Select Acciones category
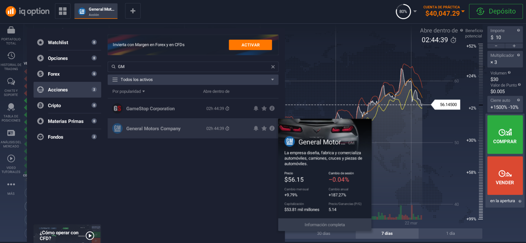This screenshot has height=243, width=526. (67, 90)
